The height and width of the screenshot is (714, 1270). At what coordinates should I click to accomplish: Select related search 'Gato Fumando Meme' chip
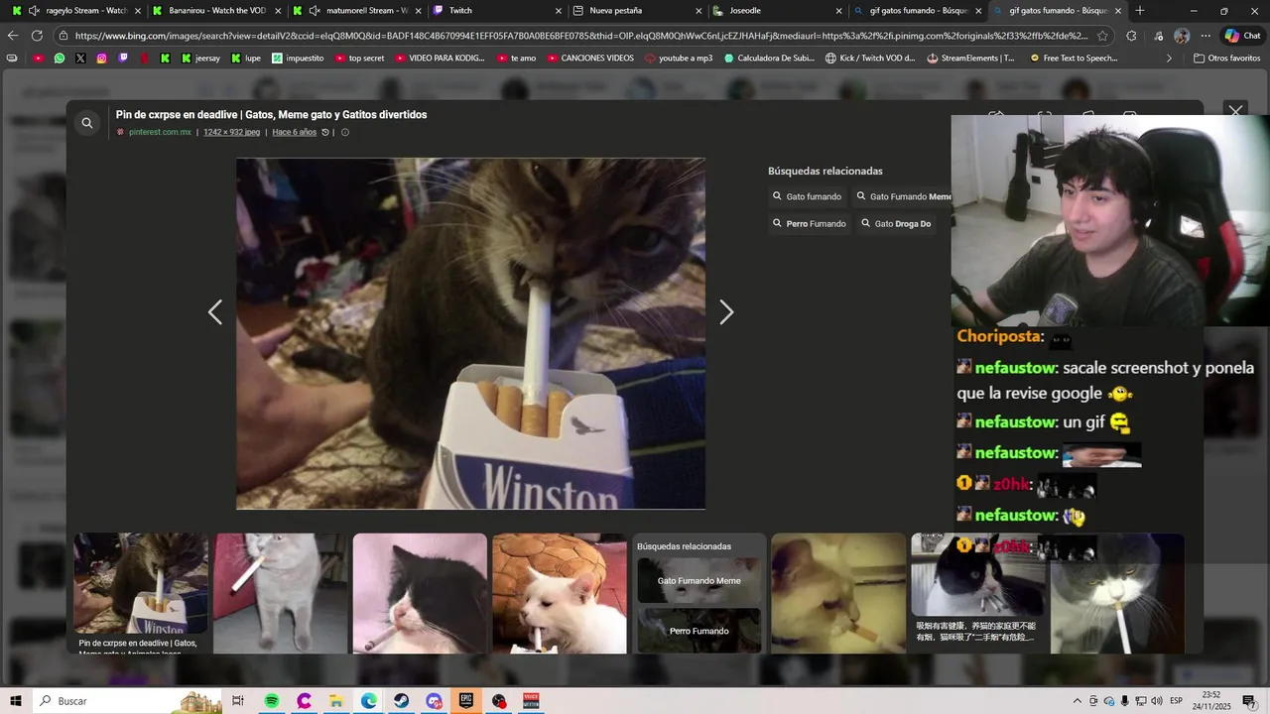903,196
